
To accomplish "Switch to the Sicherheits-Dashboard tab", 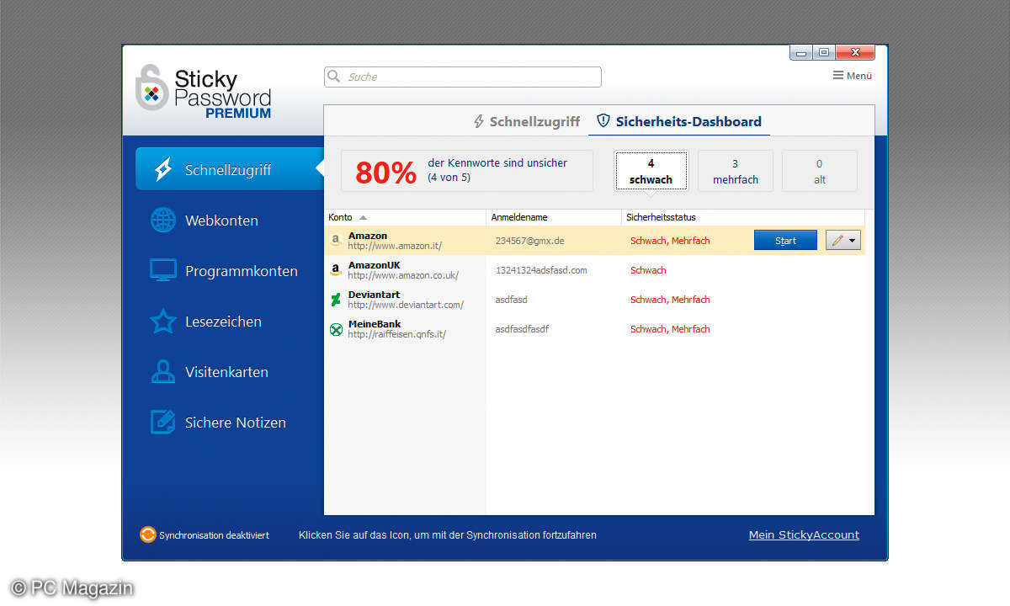I will coord(679,121).
